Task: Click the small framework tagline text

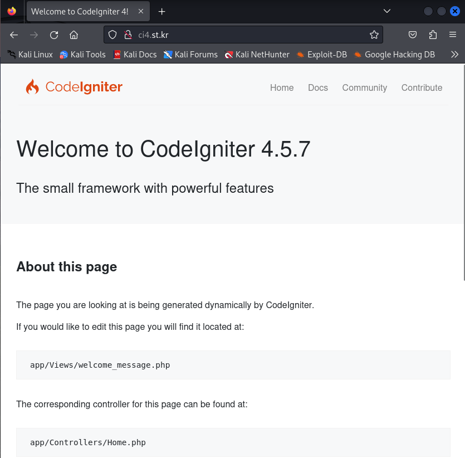Action: tap(145, 188)
